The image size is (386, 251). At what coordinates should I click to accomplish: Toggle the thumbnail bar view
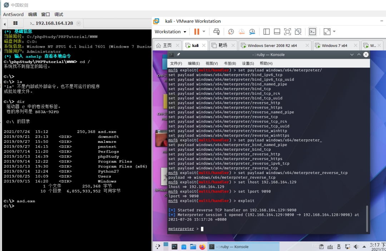[x=277, y=32]
